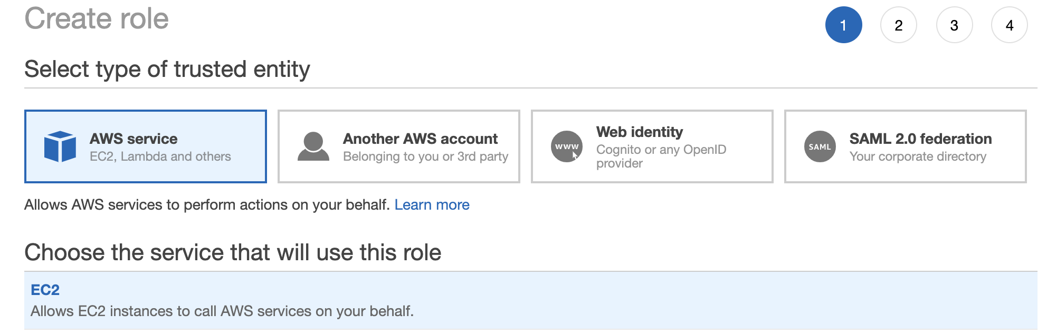
Task: Open step 4 in the progress indicator
Action: coord(1010,25)
